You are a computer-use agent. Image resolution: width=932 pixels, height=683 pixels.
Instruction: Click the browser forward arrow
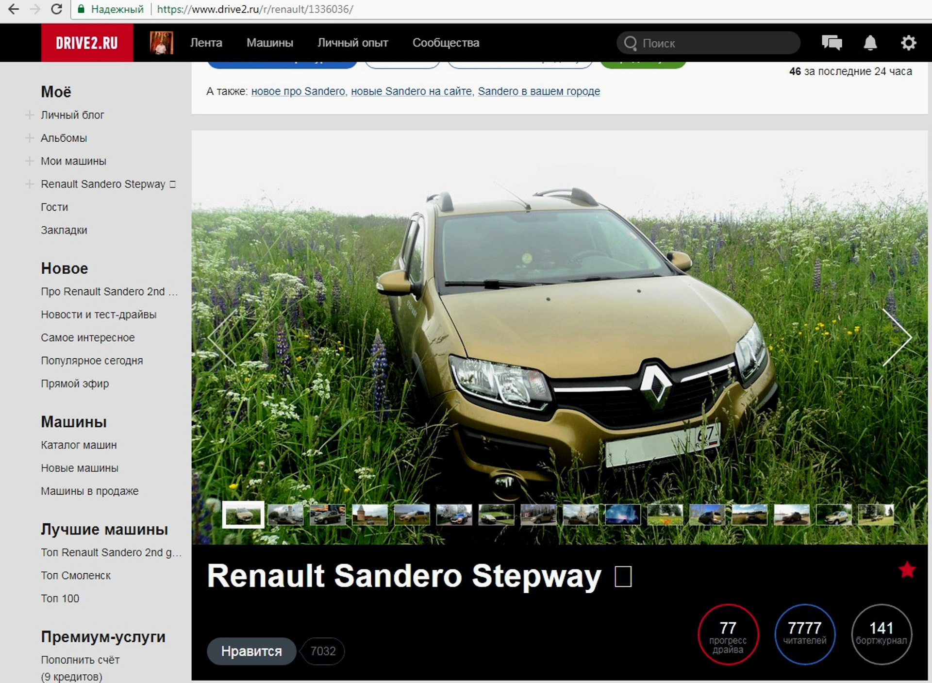[x=35, y=9]
